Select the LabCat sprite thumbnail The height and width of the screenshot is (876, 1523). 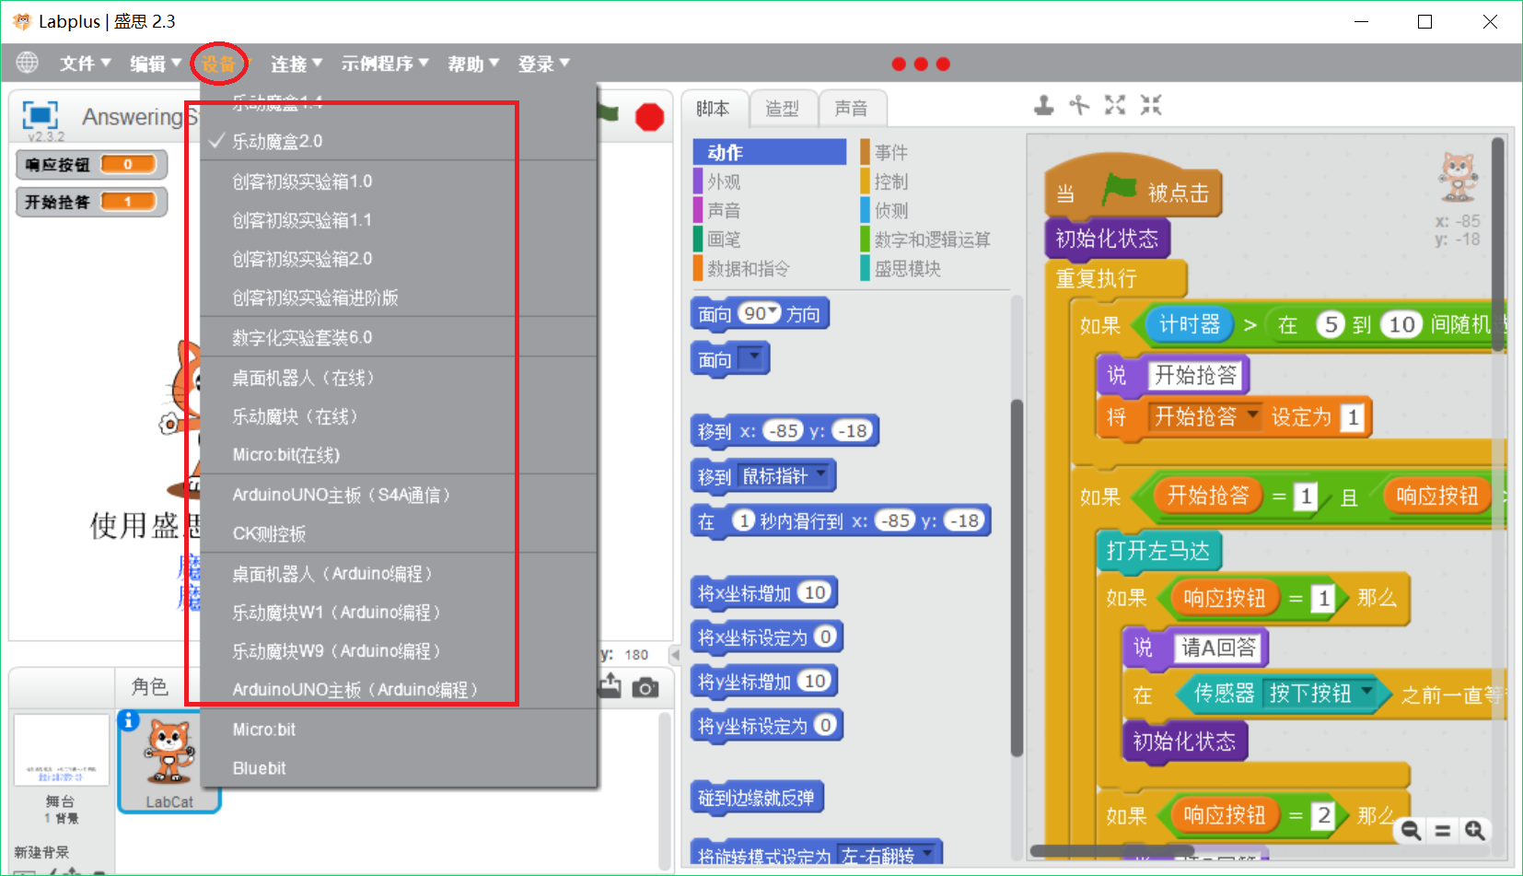click(x=169, y=762)
